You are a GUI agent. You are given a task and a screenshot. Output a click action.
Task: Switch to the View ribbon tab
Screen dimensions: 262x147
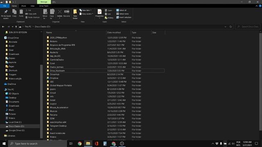(x=32, y=6)
